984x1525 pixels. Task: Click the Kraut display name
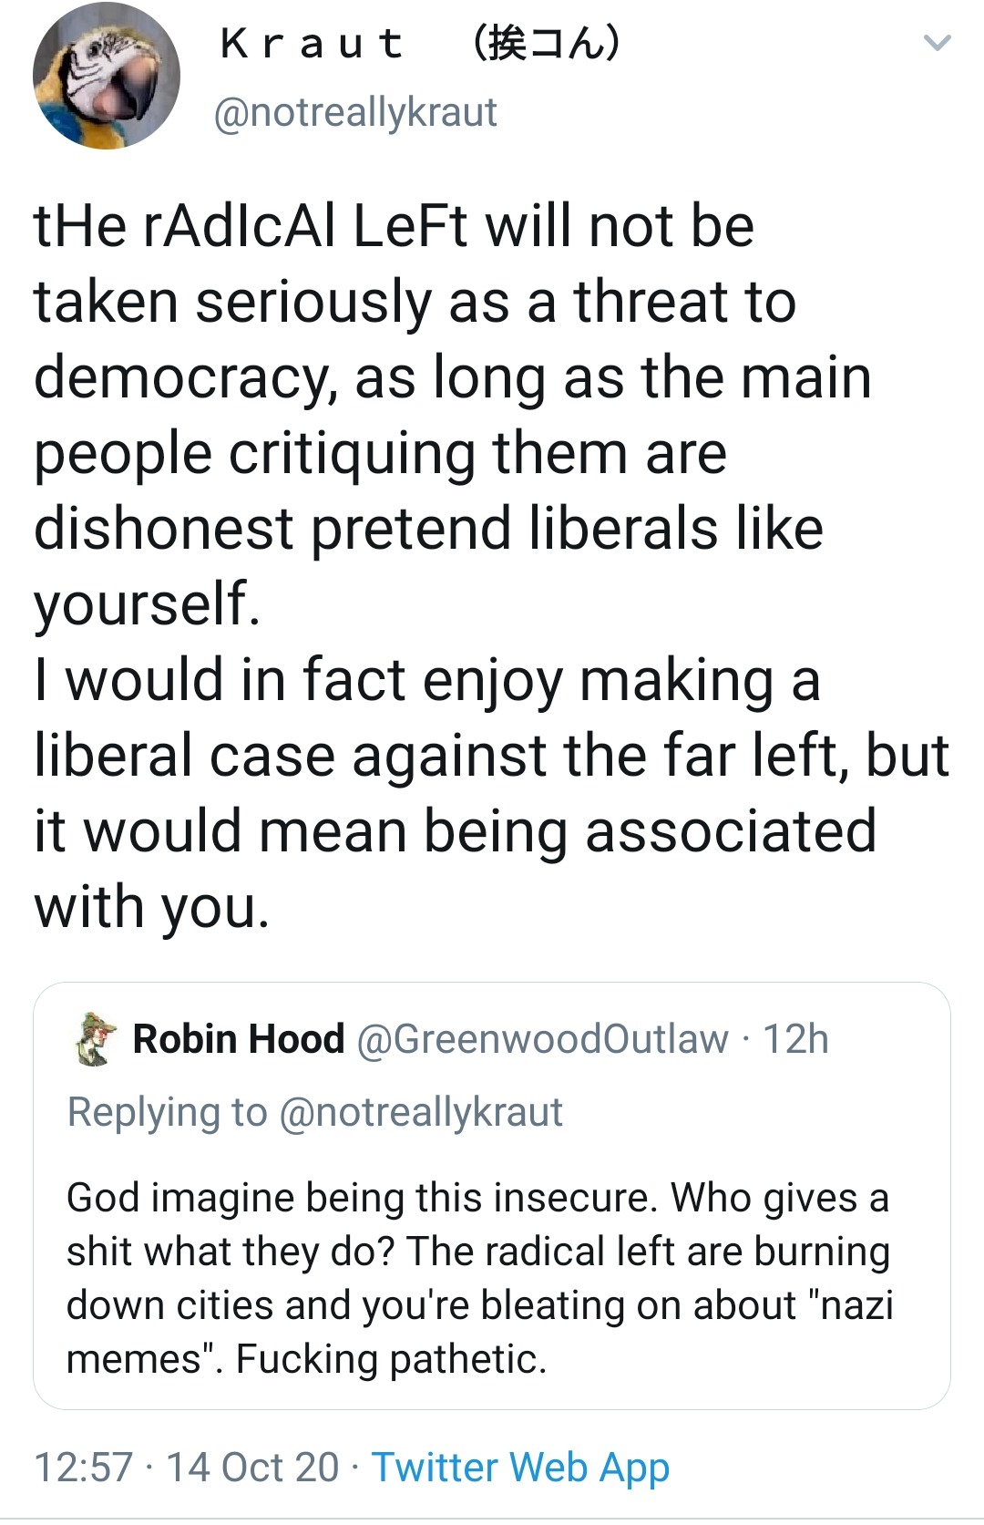pos(312,44)
